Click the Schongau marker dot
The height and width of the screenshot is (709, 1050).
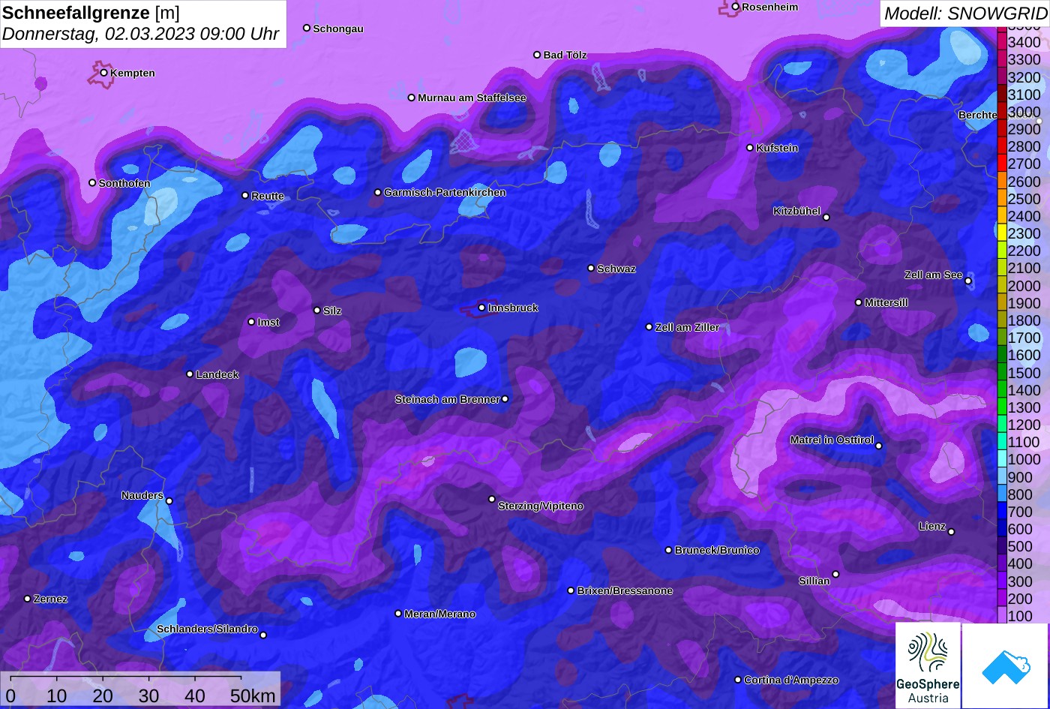[x=307, y=28]
